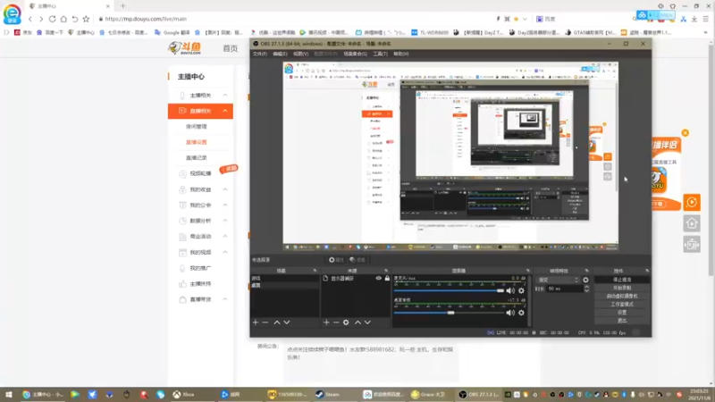
Task: Open source properties gear in Sources toolbar
Action: (346, 322)
